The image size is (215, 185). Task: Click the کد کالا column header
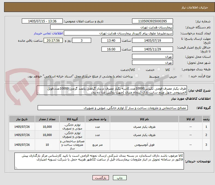(191, 119)
